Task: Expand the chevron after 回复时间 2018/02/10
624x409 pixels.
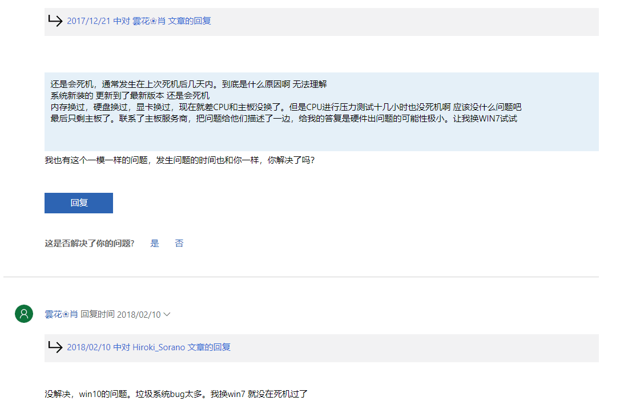Action: tap(167, 314)
